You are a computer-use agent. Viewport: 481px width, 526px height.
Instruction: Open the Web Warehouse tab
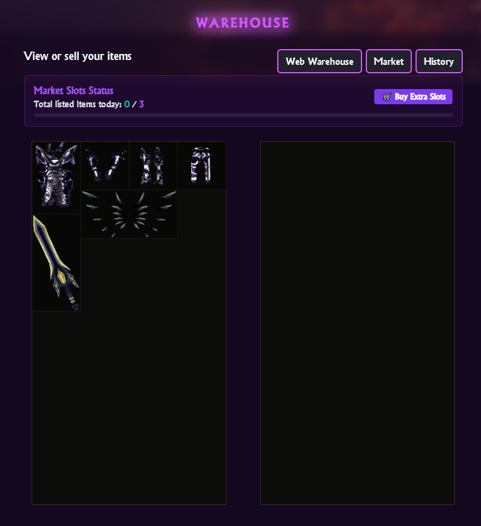tap(320, 61)
